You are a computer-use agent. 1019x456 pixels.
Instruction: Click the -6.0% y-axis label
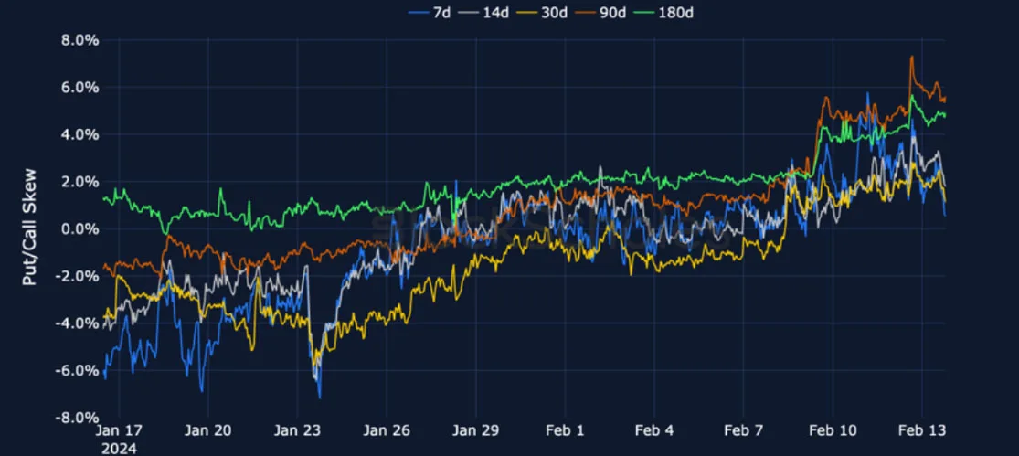coord(80,370)
